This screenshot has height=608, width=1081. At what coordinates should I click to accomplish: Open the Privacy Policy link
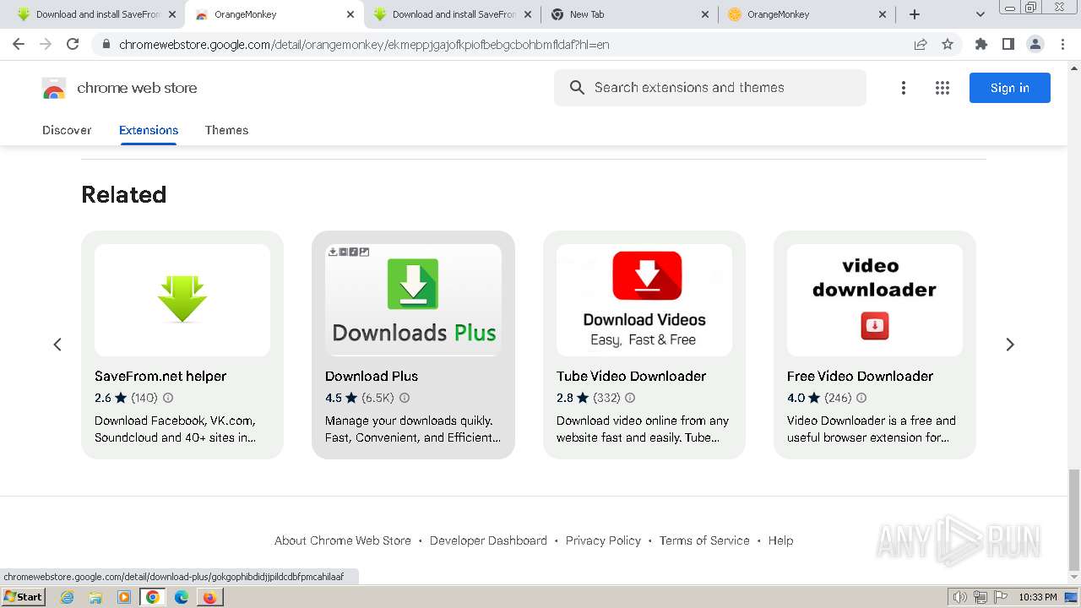tap(603, 540)
